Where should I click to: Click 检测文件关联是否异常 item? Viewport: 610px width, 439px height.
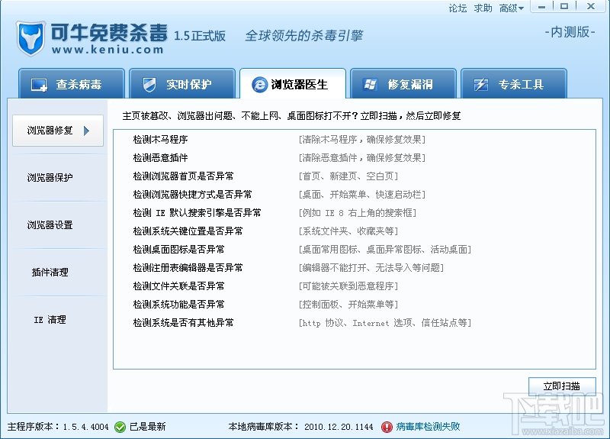click(x=178, y=286)
